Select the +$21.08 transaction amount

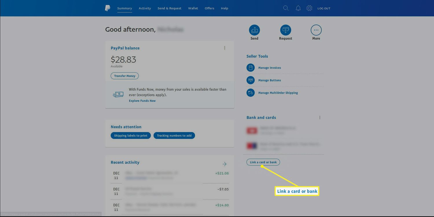pos(222,173)
